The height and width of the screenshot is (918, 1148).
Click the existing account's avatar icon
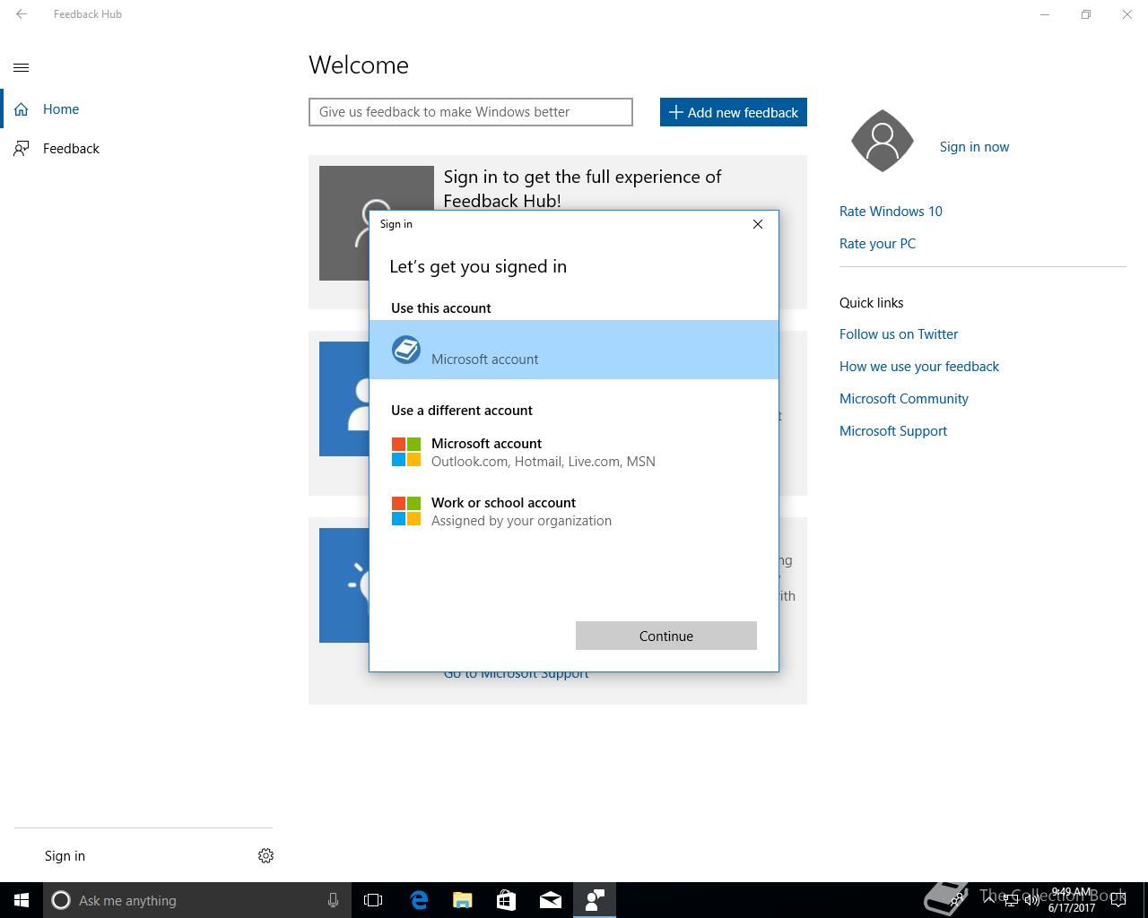coord(406,350)
